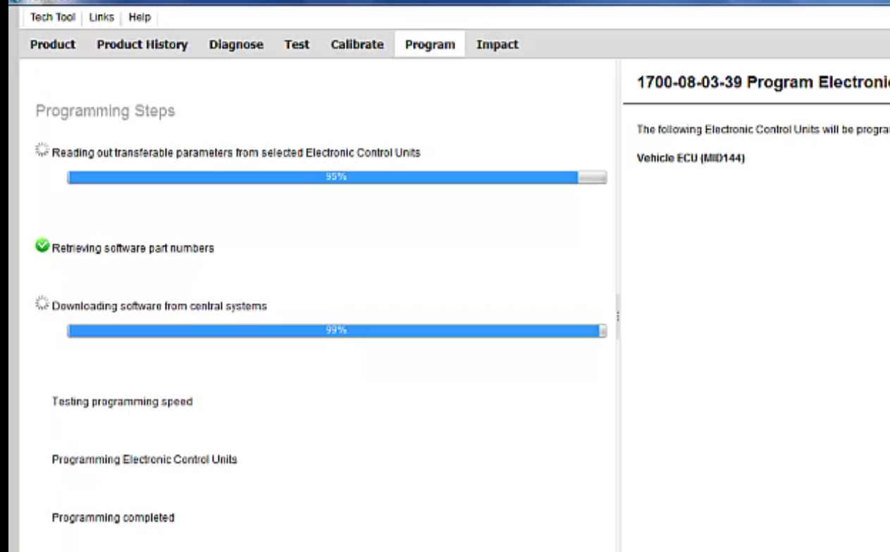This screenshot has height=552, width=890.
Task: Open the Links menu
Action: 101,17
